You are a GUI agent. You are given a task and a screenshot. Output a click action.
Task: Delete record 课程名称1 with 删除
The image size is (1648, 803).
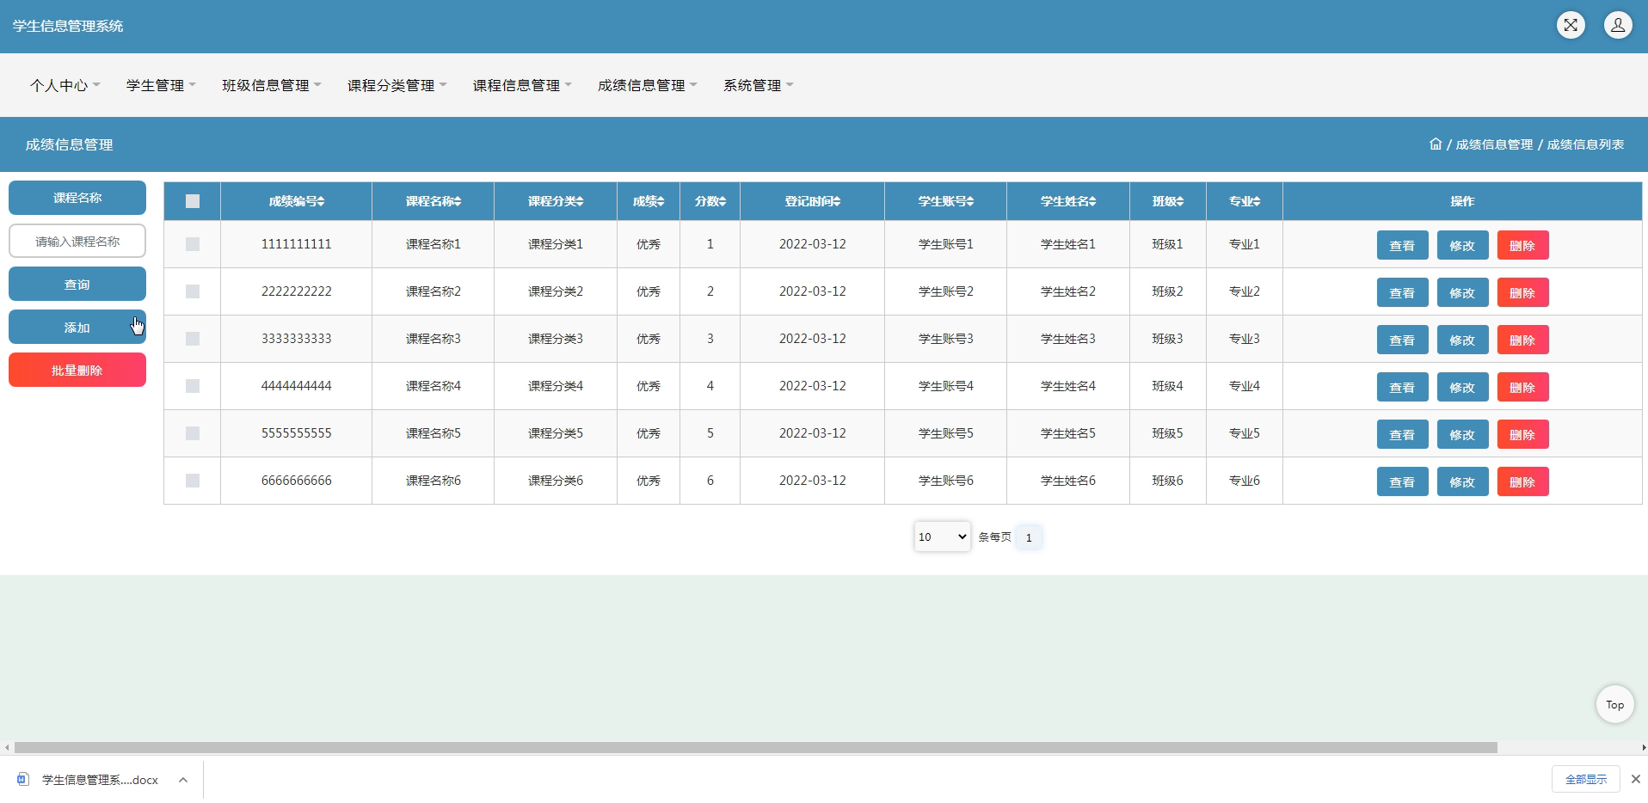coord(1522,245)
